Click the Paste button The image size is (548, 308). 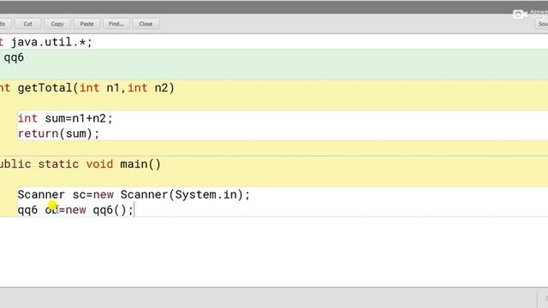(86, 24)
